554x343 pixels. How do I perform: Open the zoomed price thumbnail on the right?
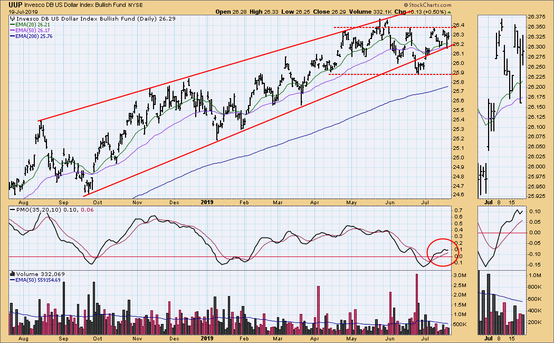pos(502,106)
